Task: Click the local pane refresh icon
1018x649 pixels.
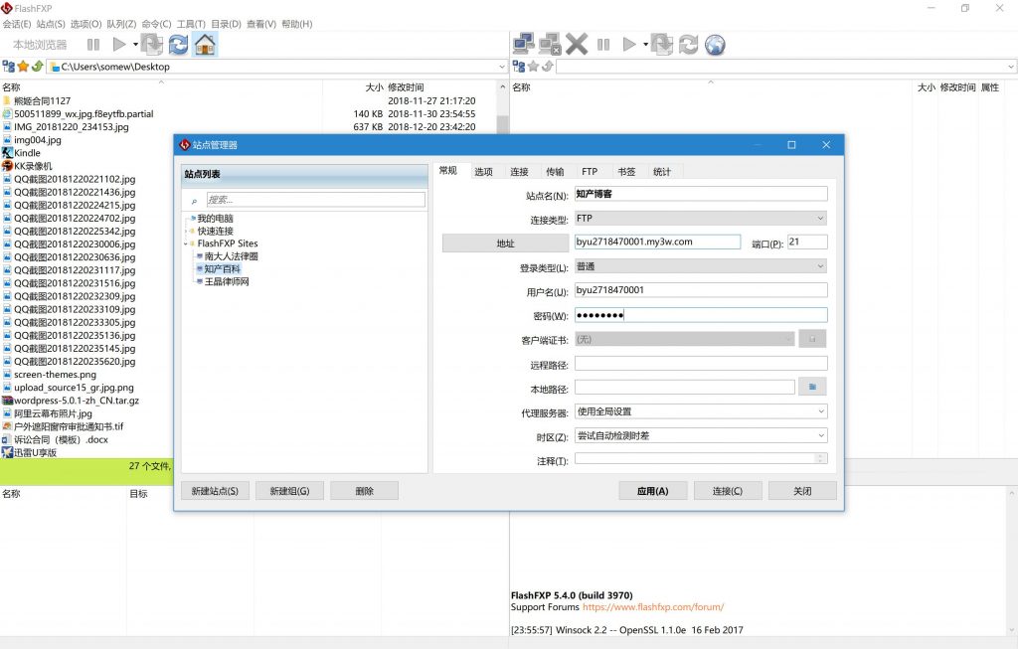Action: click(x=178, y=45)
